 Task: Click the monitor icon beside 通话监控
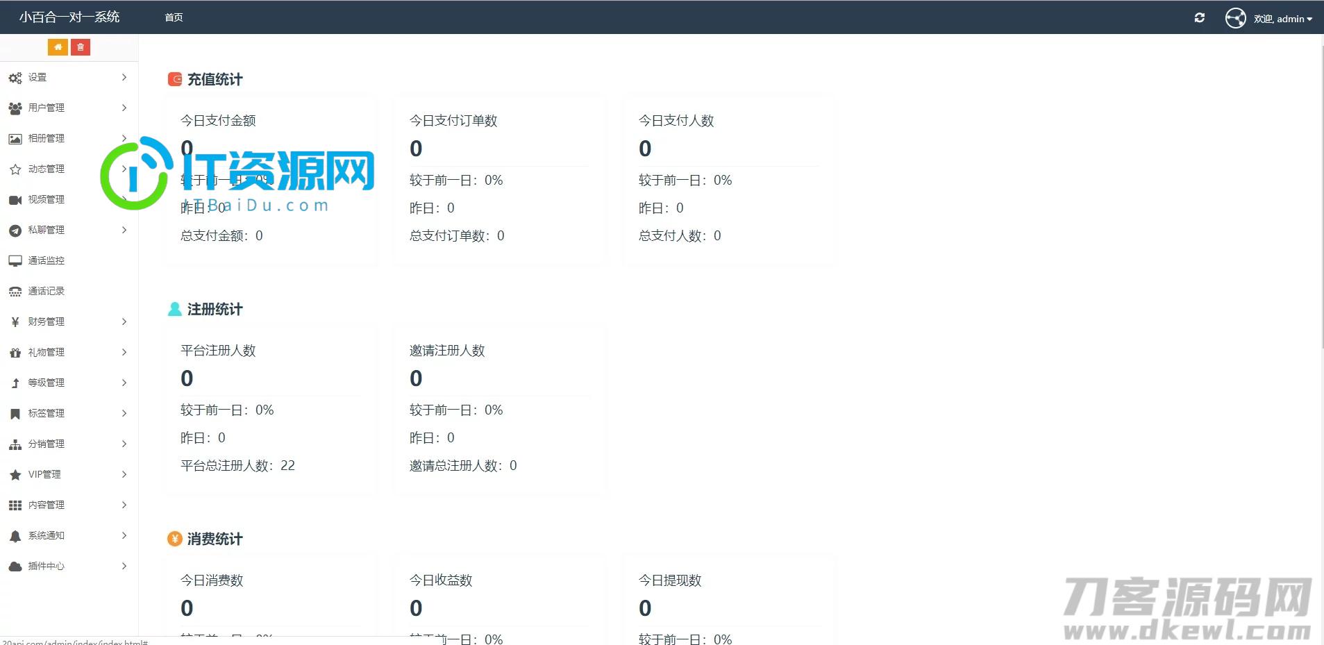tap(15, 261)
